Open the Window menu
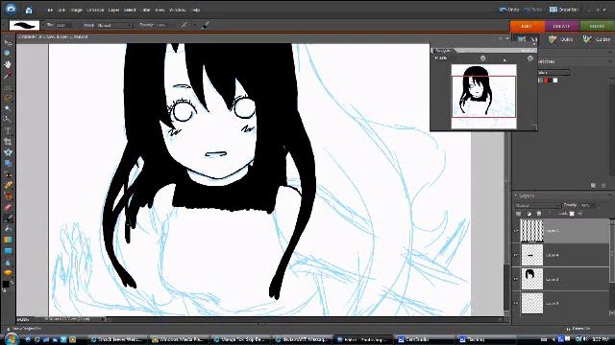The width and height of the screenshot is (615, 345). coord(177,10)
